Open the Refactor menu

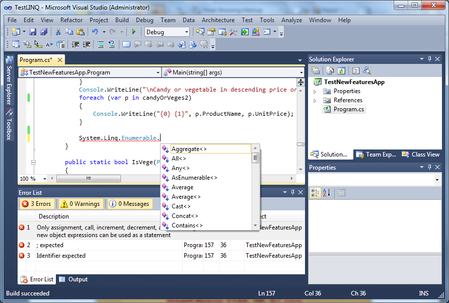pyautogui.click(x=71, y=20)
